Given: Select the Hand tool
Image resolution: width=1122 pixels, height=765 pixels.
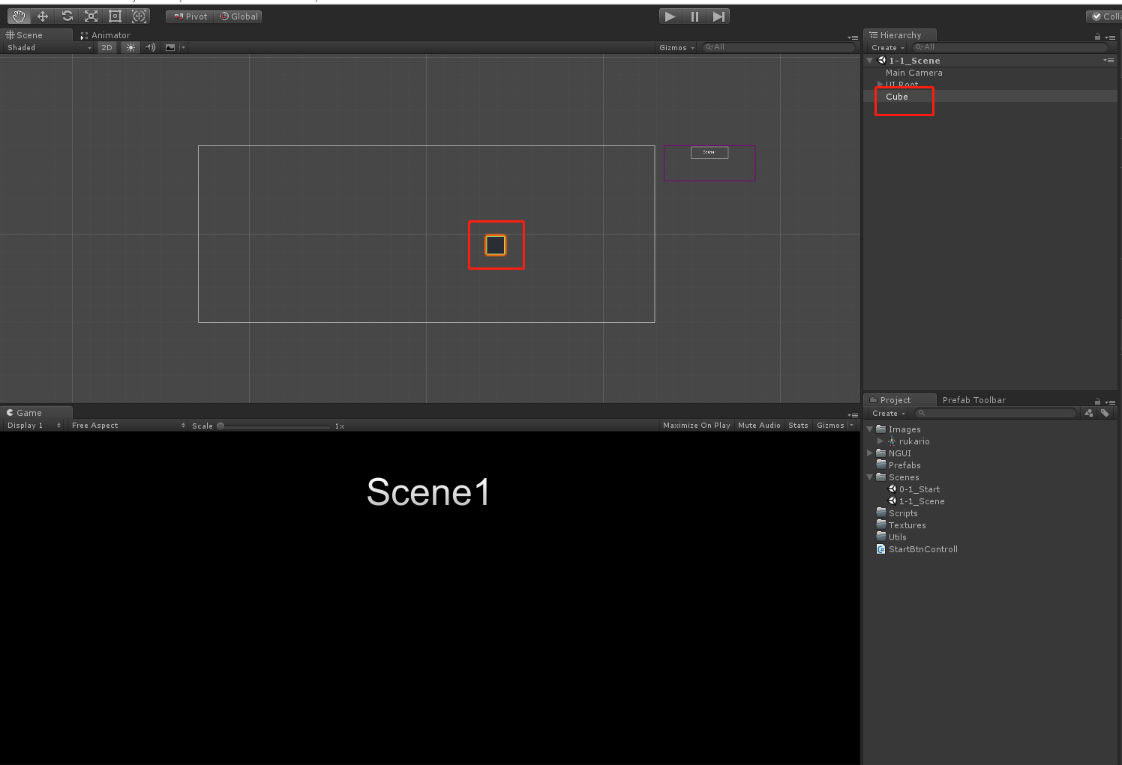Looking at the screenshot, I should tap(18, 16).
